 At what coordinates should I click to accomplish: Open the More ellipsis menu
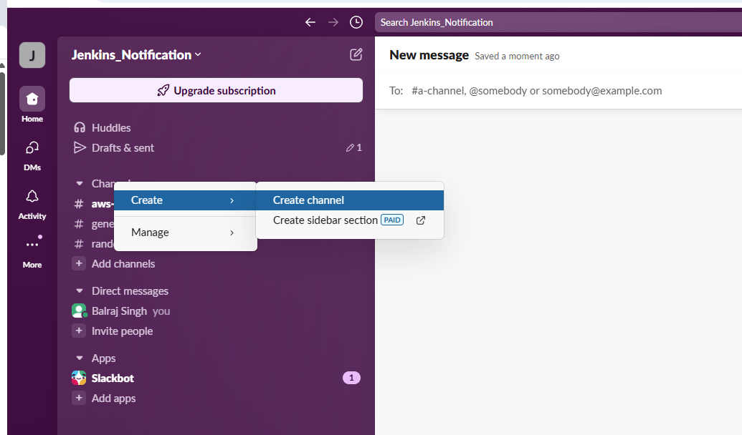(x=32, y=244)
